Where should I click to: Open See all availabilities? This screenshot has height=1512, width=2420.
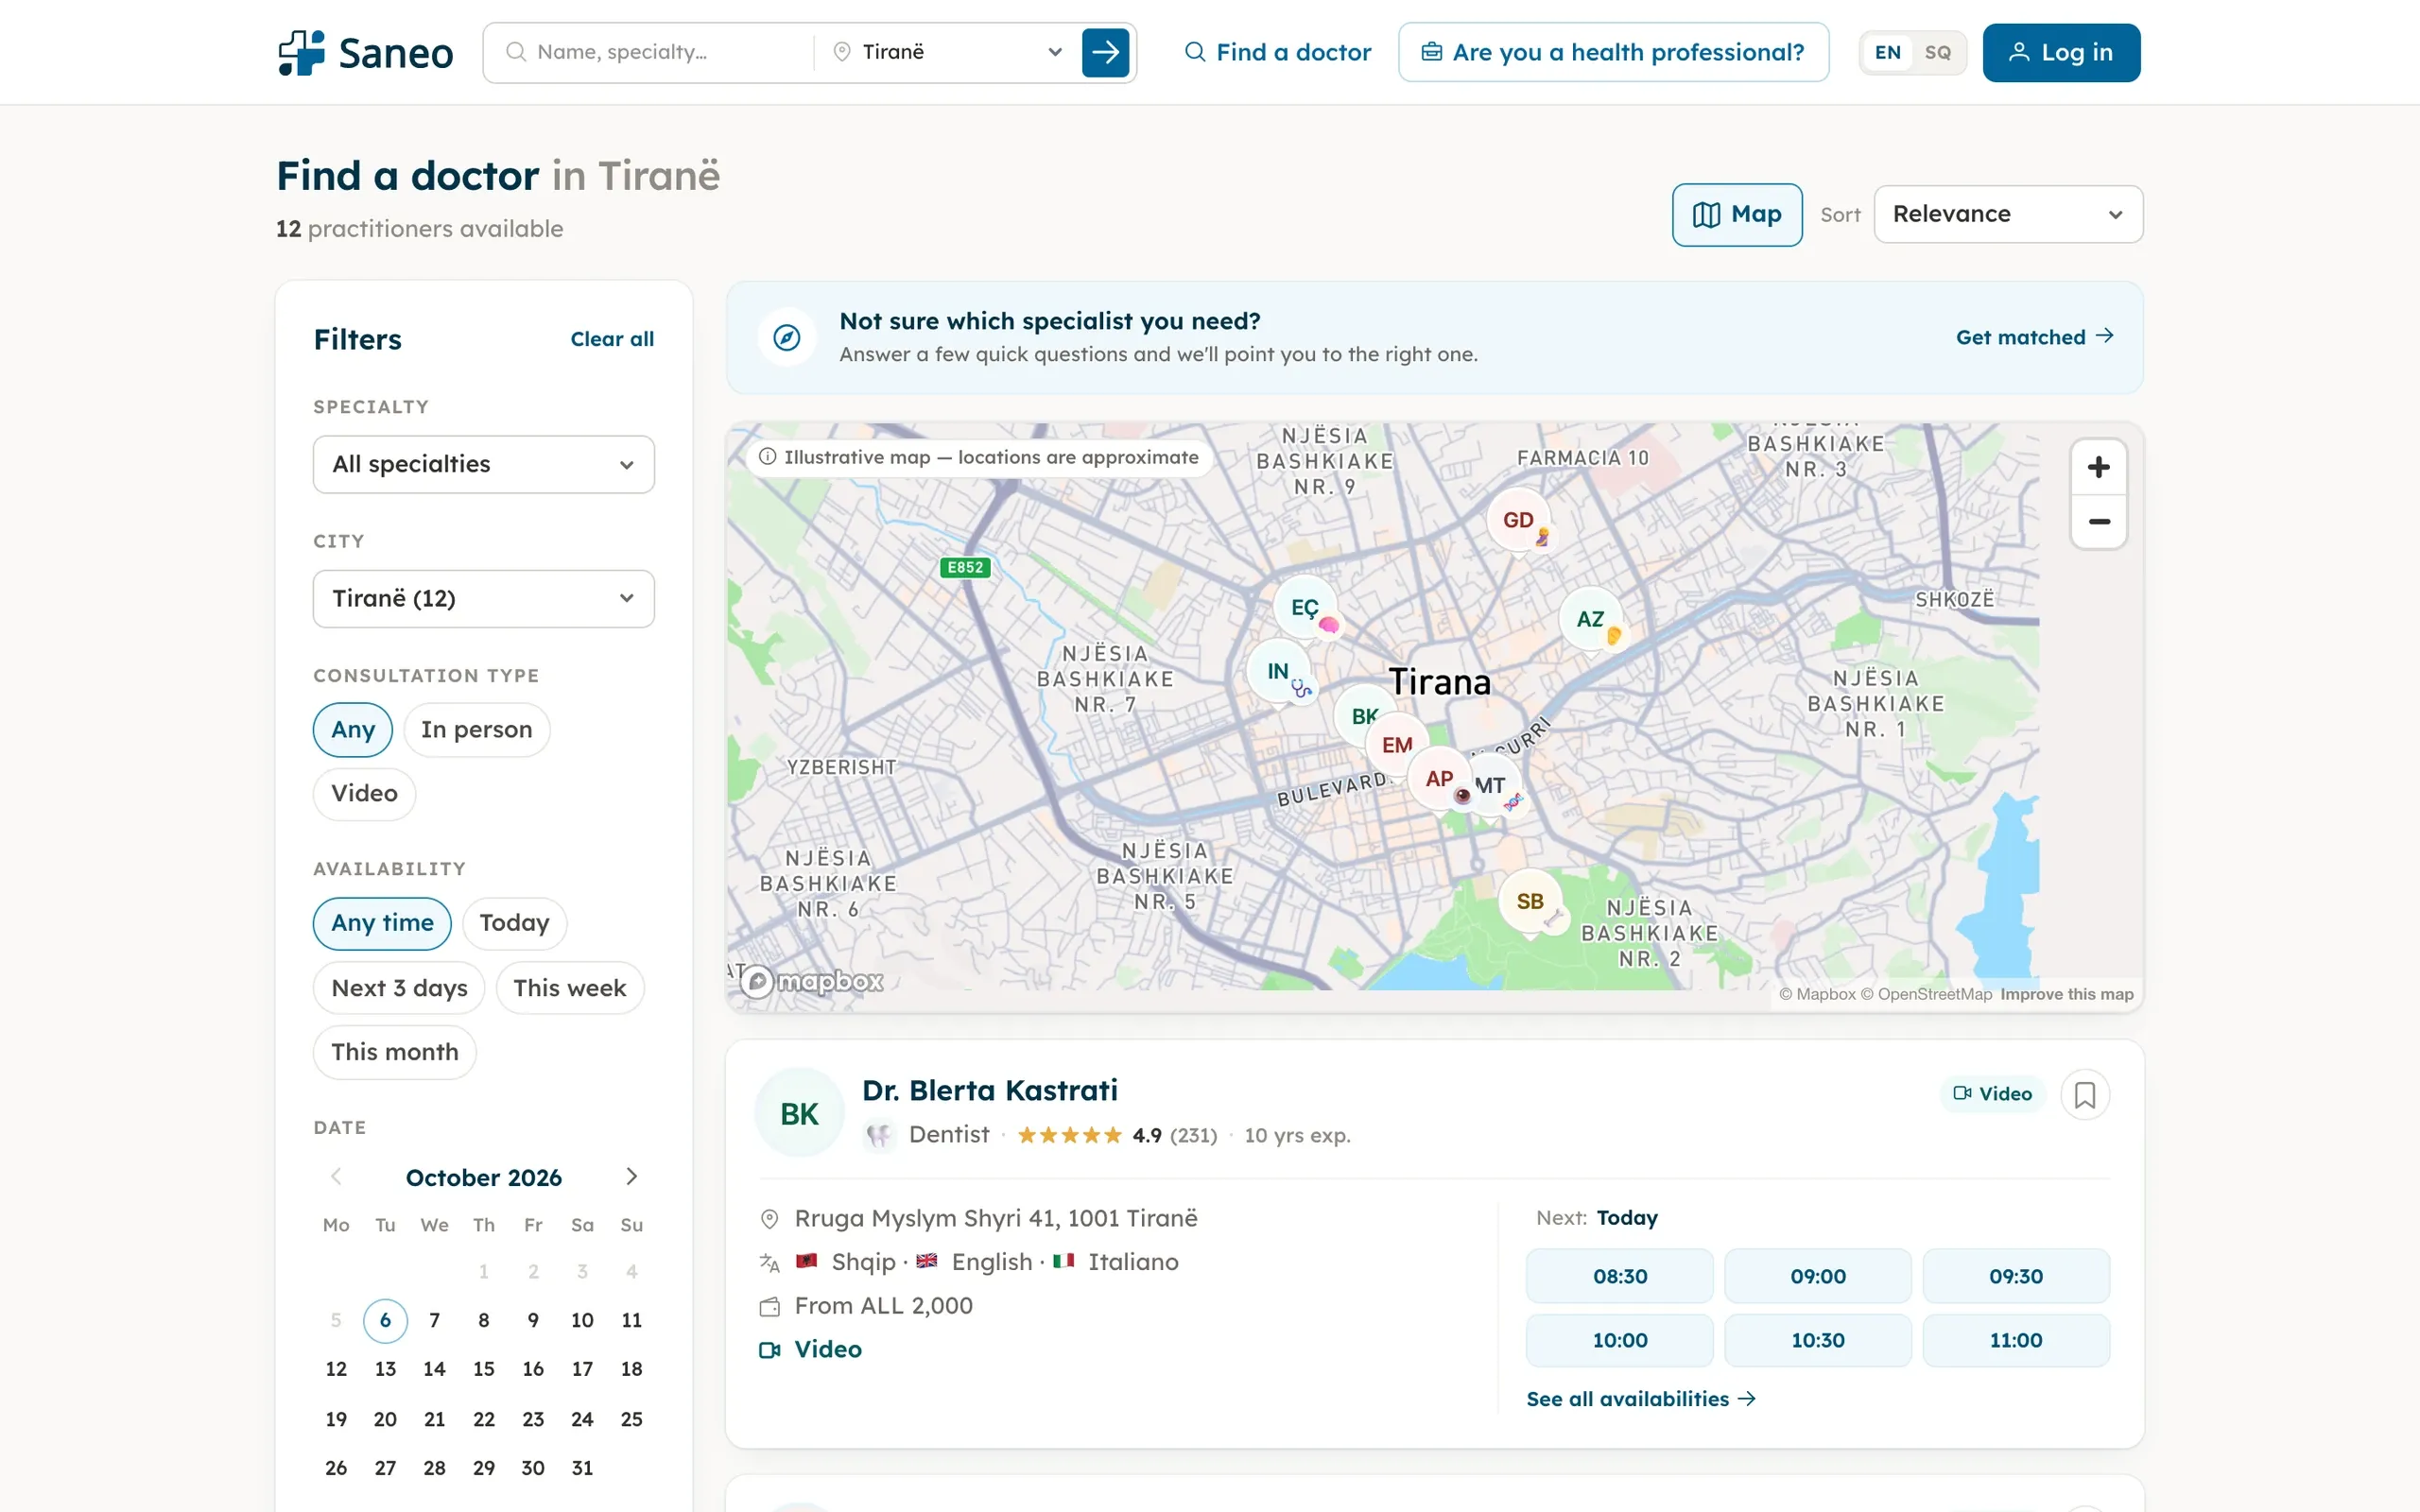(1640, 1398)
